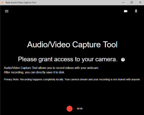Screen dimensions: 144x115
Task: Click 'Recording happens completely locally' sentence
Action: (42, 80)
